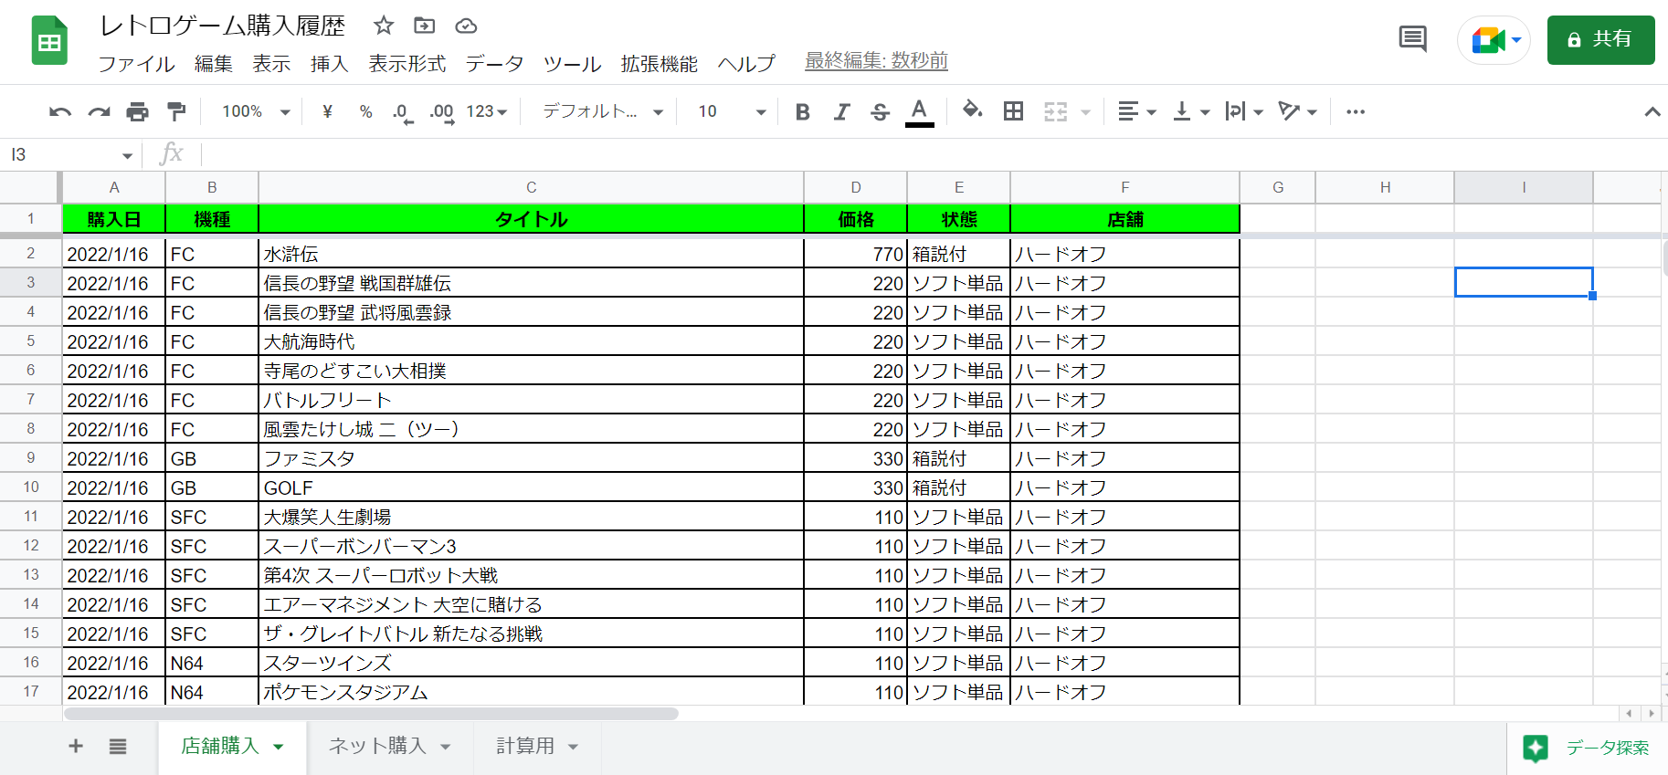Screen dimensions: 1668x775
Task: Add a new sheet
Action: point(76,747)
